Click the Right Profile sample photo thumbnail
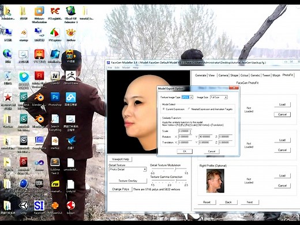 pyautogui.click(x=215, y=181)
